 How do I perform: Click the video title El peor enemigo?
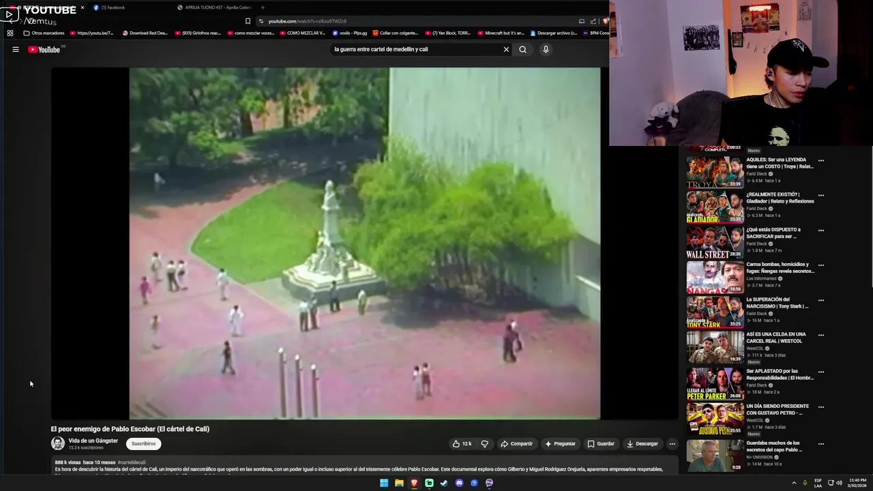[x=130, y=429]
